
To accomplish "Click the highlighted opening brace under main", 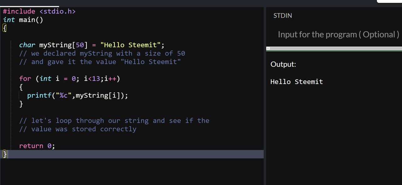I will point(5,28).
